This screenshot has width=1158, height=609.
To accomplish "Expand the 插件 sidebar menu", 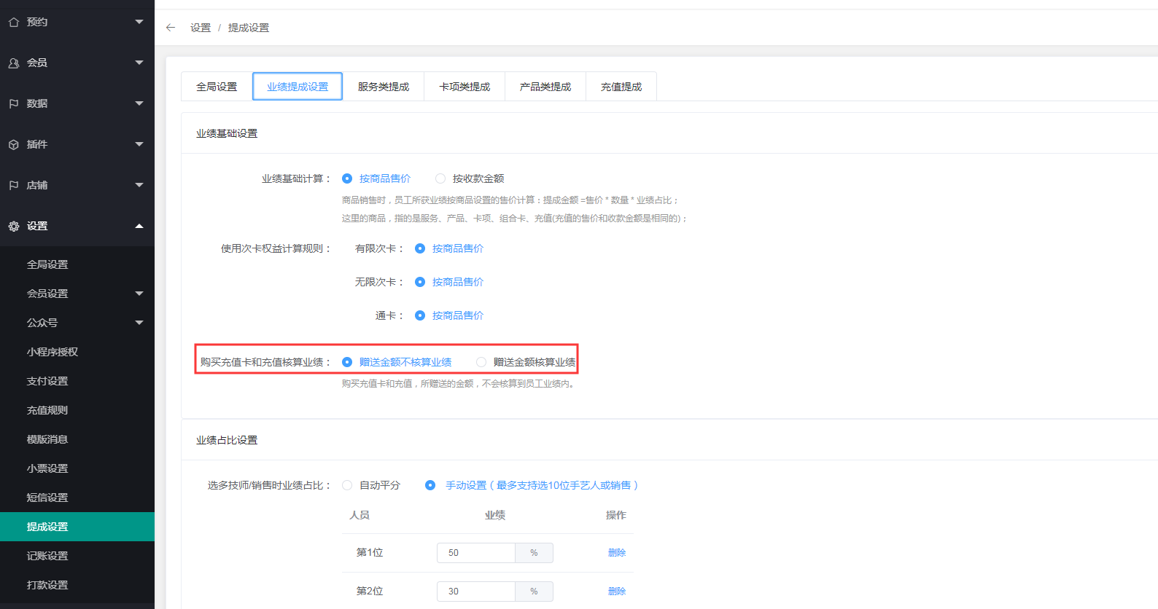I will click(x=139, y=144).
